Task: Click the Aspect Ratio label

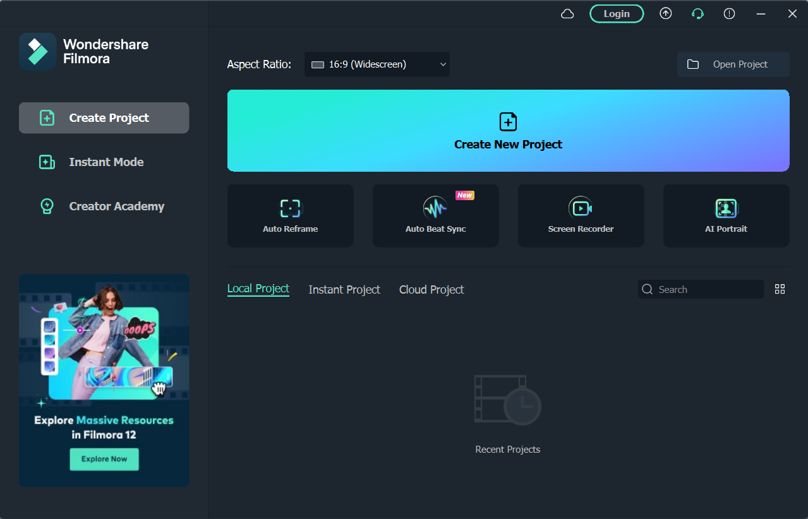Action: (259, 64)
